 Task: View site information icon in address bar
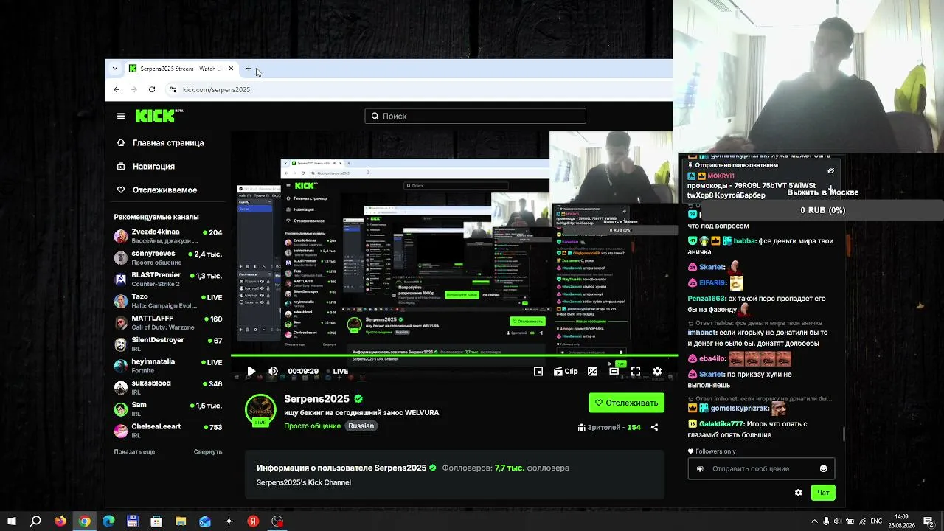[x=173, y=89]
